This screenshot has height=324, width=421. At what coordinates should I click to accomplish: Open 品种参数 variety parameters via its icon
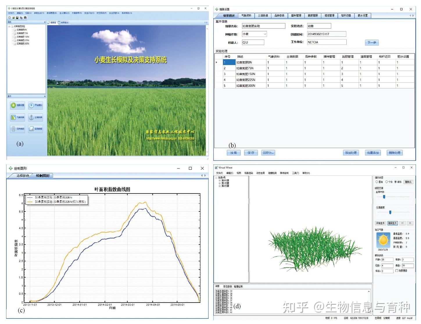pyautogui.click(x=14, y=129)
